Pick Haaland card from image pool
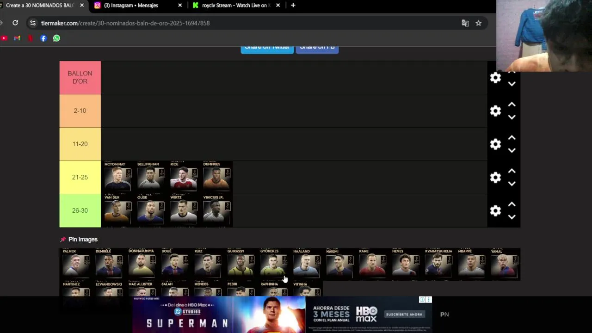This screenshot has height=333, width=592. (306, 264)
